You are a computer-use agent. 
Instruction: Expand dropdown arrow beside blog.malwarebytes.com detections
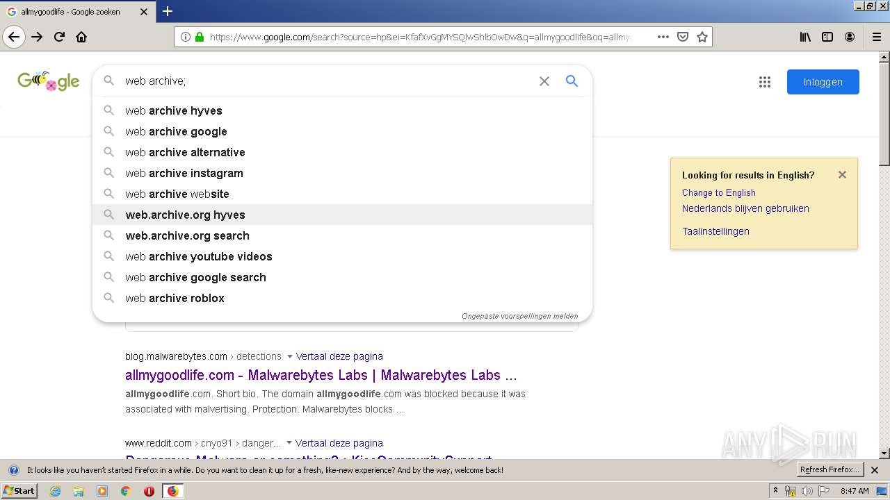pos(289,356)
